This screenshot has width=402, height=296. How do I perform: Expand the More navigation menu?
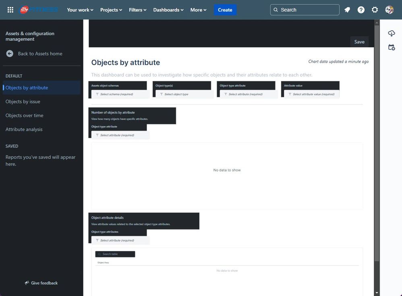pos(198,10)
